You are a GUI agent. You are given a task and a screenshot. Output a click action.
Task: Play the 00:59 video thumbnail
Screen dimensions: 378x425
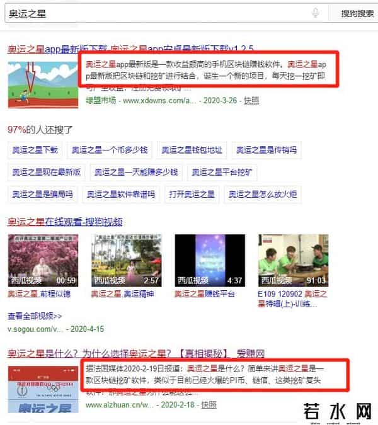click(43, 261)
